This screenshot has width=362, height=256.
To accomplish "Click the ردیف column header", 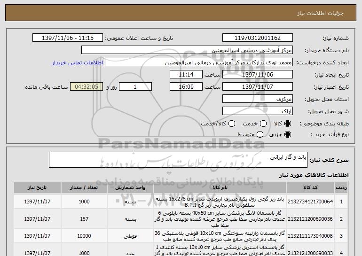I will tap(341, 188).
